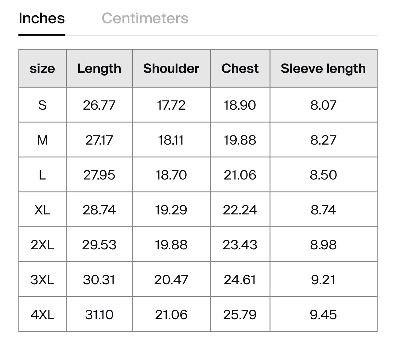Click the Sleeve length column header
396x348 pixels.
(323, 68)
